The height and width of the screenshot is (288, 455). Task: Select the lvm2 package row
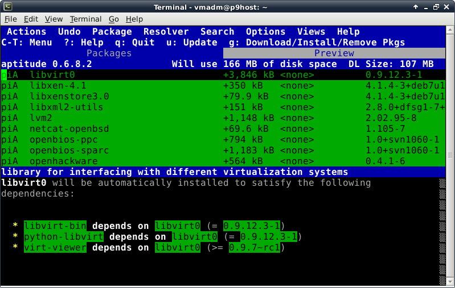pos(41,118)
